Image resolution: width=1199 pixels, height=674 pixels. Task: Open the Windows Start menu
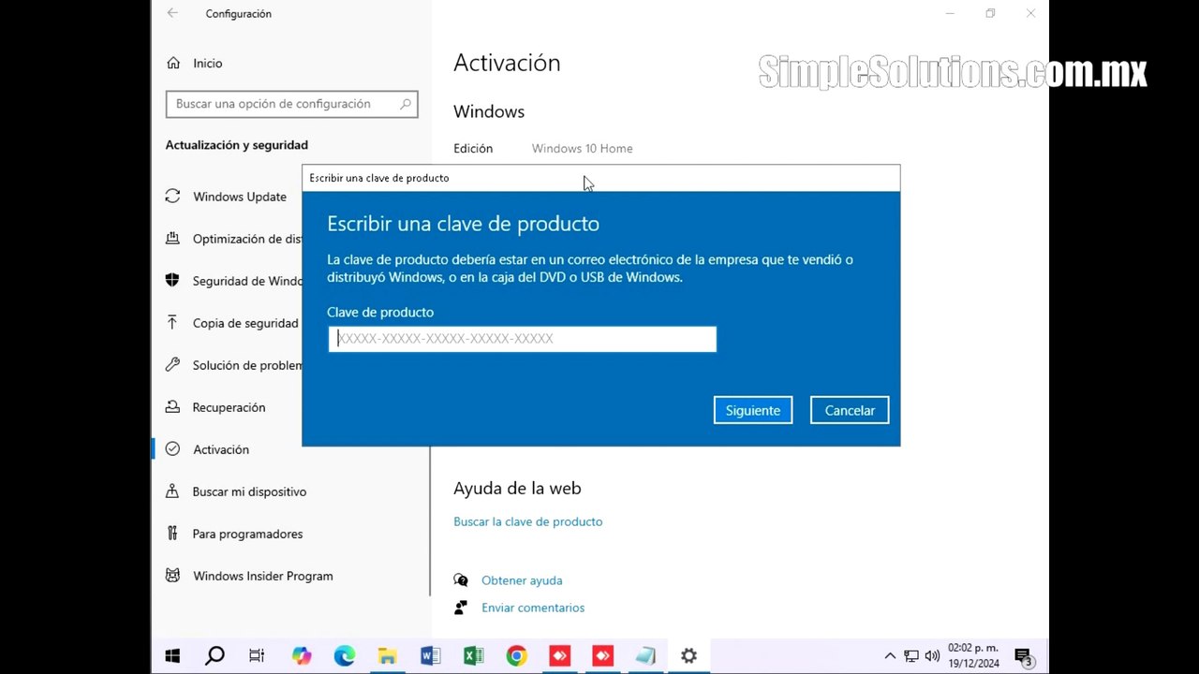coord(172,656)
